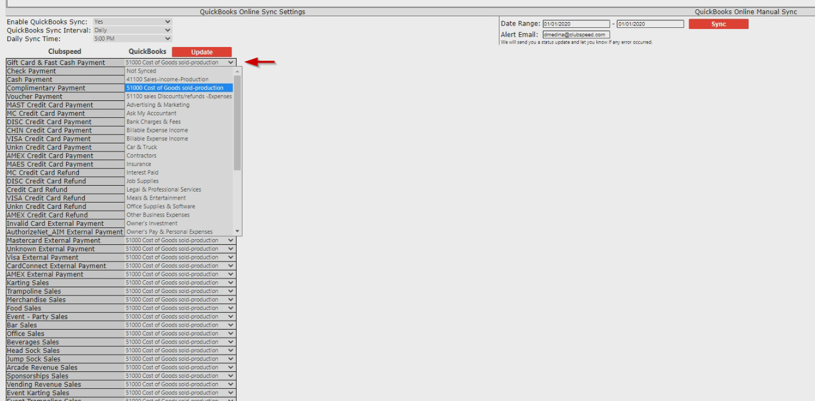Choose Advertising & Marketing option
The image size is (815, 401).
(x=179, y=105)
